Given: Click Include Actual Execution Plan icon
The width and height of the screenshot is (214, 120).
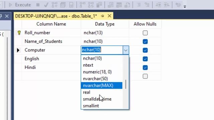Looking at the screenshot, I should click(82, 5).
